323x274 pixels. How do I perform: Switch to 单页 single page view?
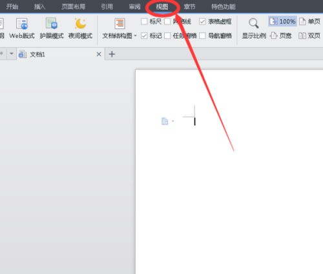309,21
